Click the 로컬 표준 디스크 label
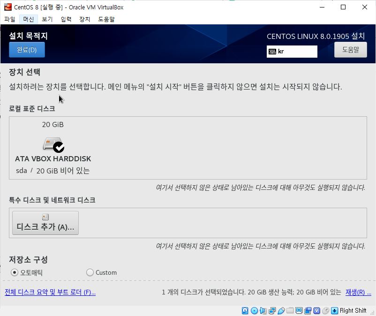Image resolution: width=376 pixels, height=316 pixels. click(32, 109)
